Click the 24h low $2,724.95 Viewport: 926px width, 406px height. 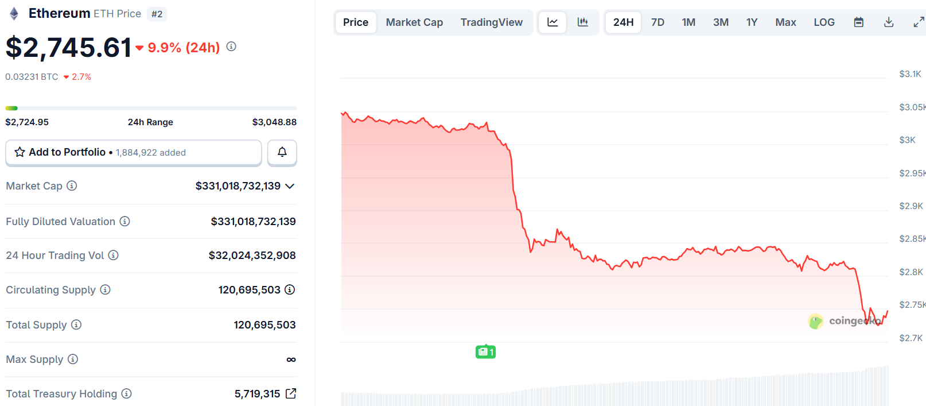tap(27, 122)
